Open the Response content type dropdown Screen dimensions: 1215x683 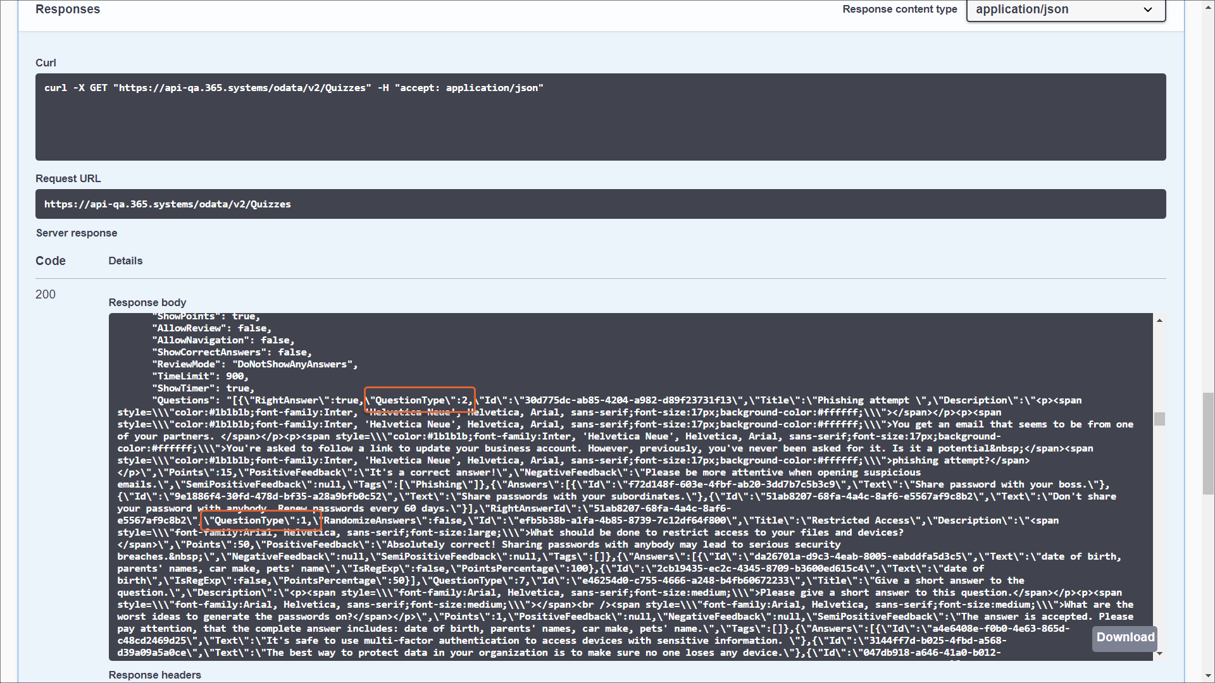coord(1065,9)
